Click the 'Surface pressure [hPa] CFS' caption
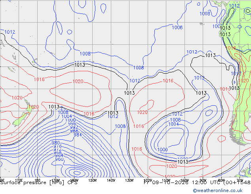 click(x=39, y=183)
